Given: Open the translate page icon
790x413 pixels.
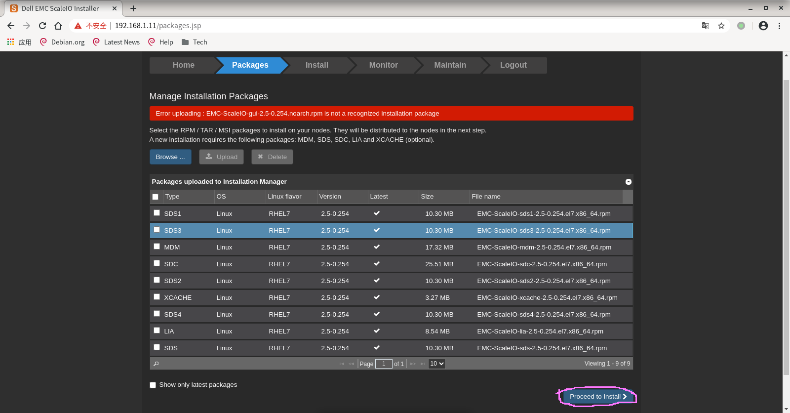Looking at the screenshot, I should pos(706,26).
